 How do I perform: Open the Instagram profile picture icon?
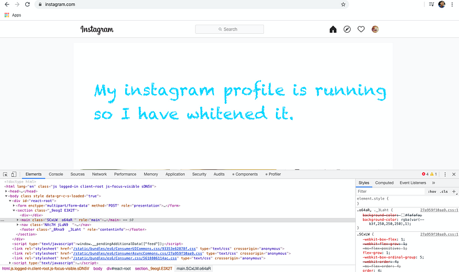point(375,29)
